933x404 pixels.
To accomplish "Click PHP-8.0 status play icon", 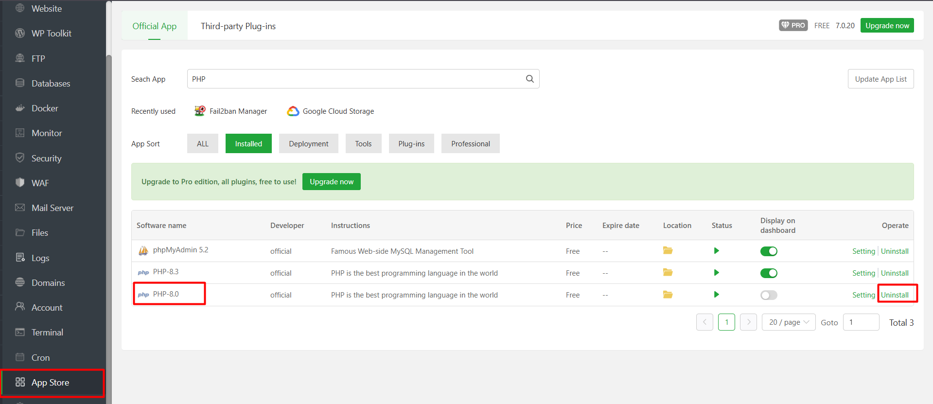I will 716,295.
